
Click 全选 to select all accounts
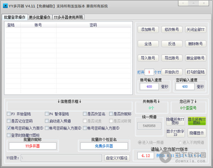[148, 44]
